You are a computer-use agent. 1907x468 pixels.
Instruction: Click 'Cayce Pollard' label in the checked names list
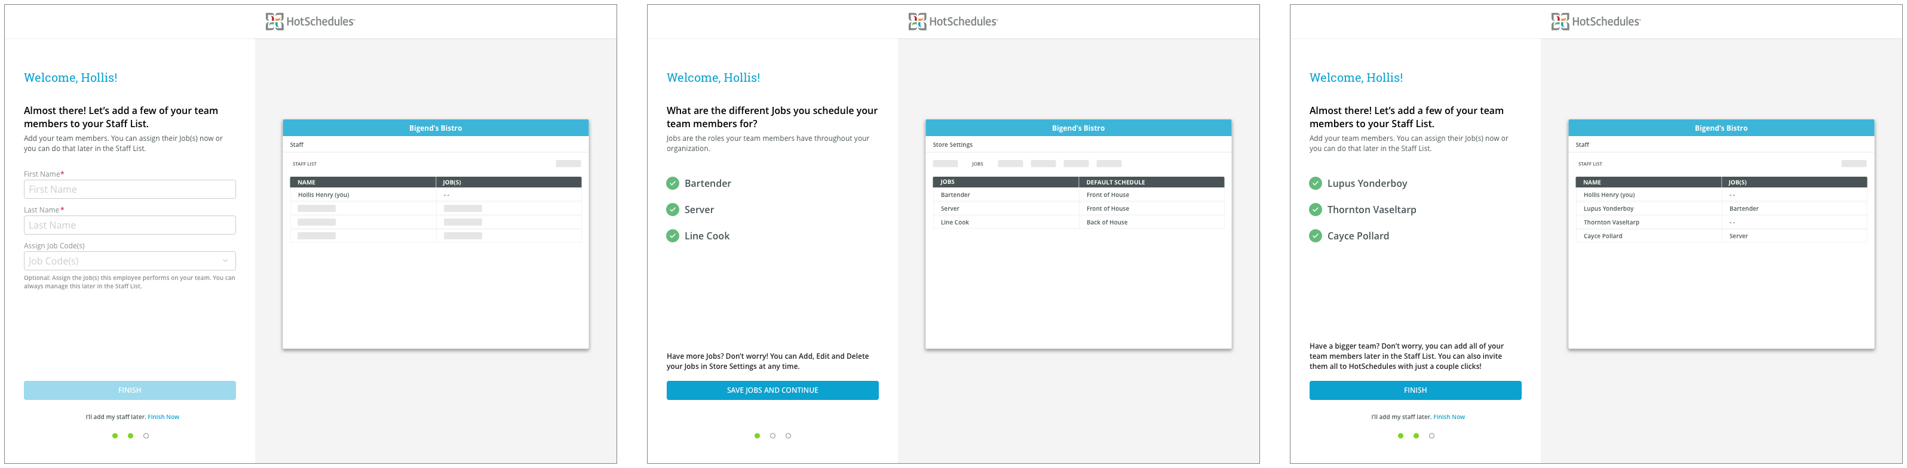tap(1358, 236)
